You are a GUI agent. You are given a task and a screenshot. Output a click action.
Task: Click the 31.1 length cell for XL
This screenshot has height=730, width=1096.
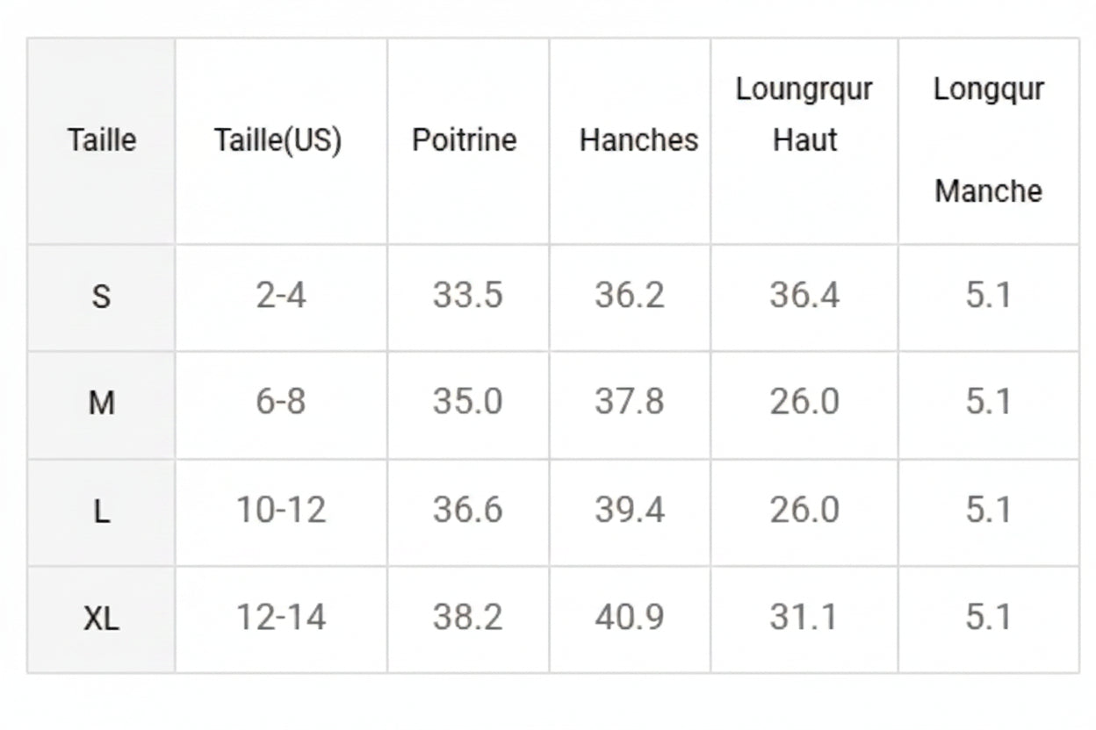804,619
